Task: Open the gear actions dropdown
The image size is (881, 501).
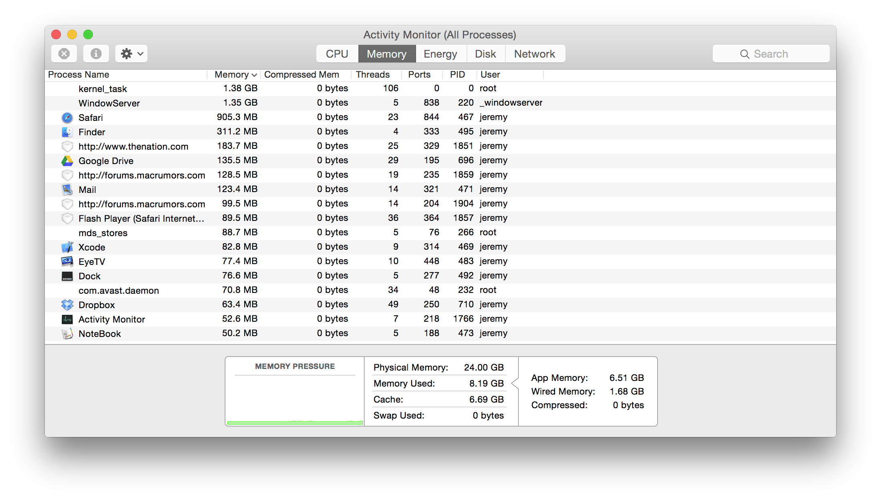Action: coord(131,54)
